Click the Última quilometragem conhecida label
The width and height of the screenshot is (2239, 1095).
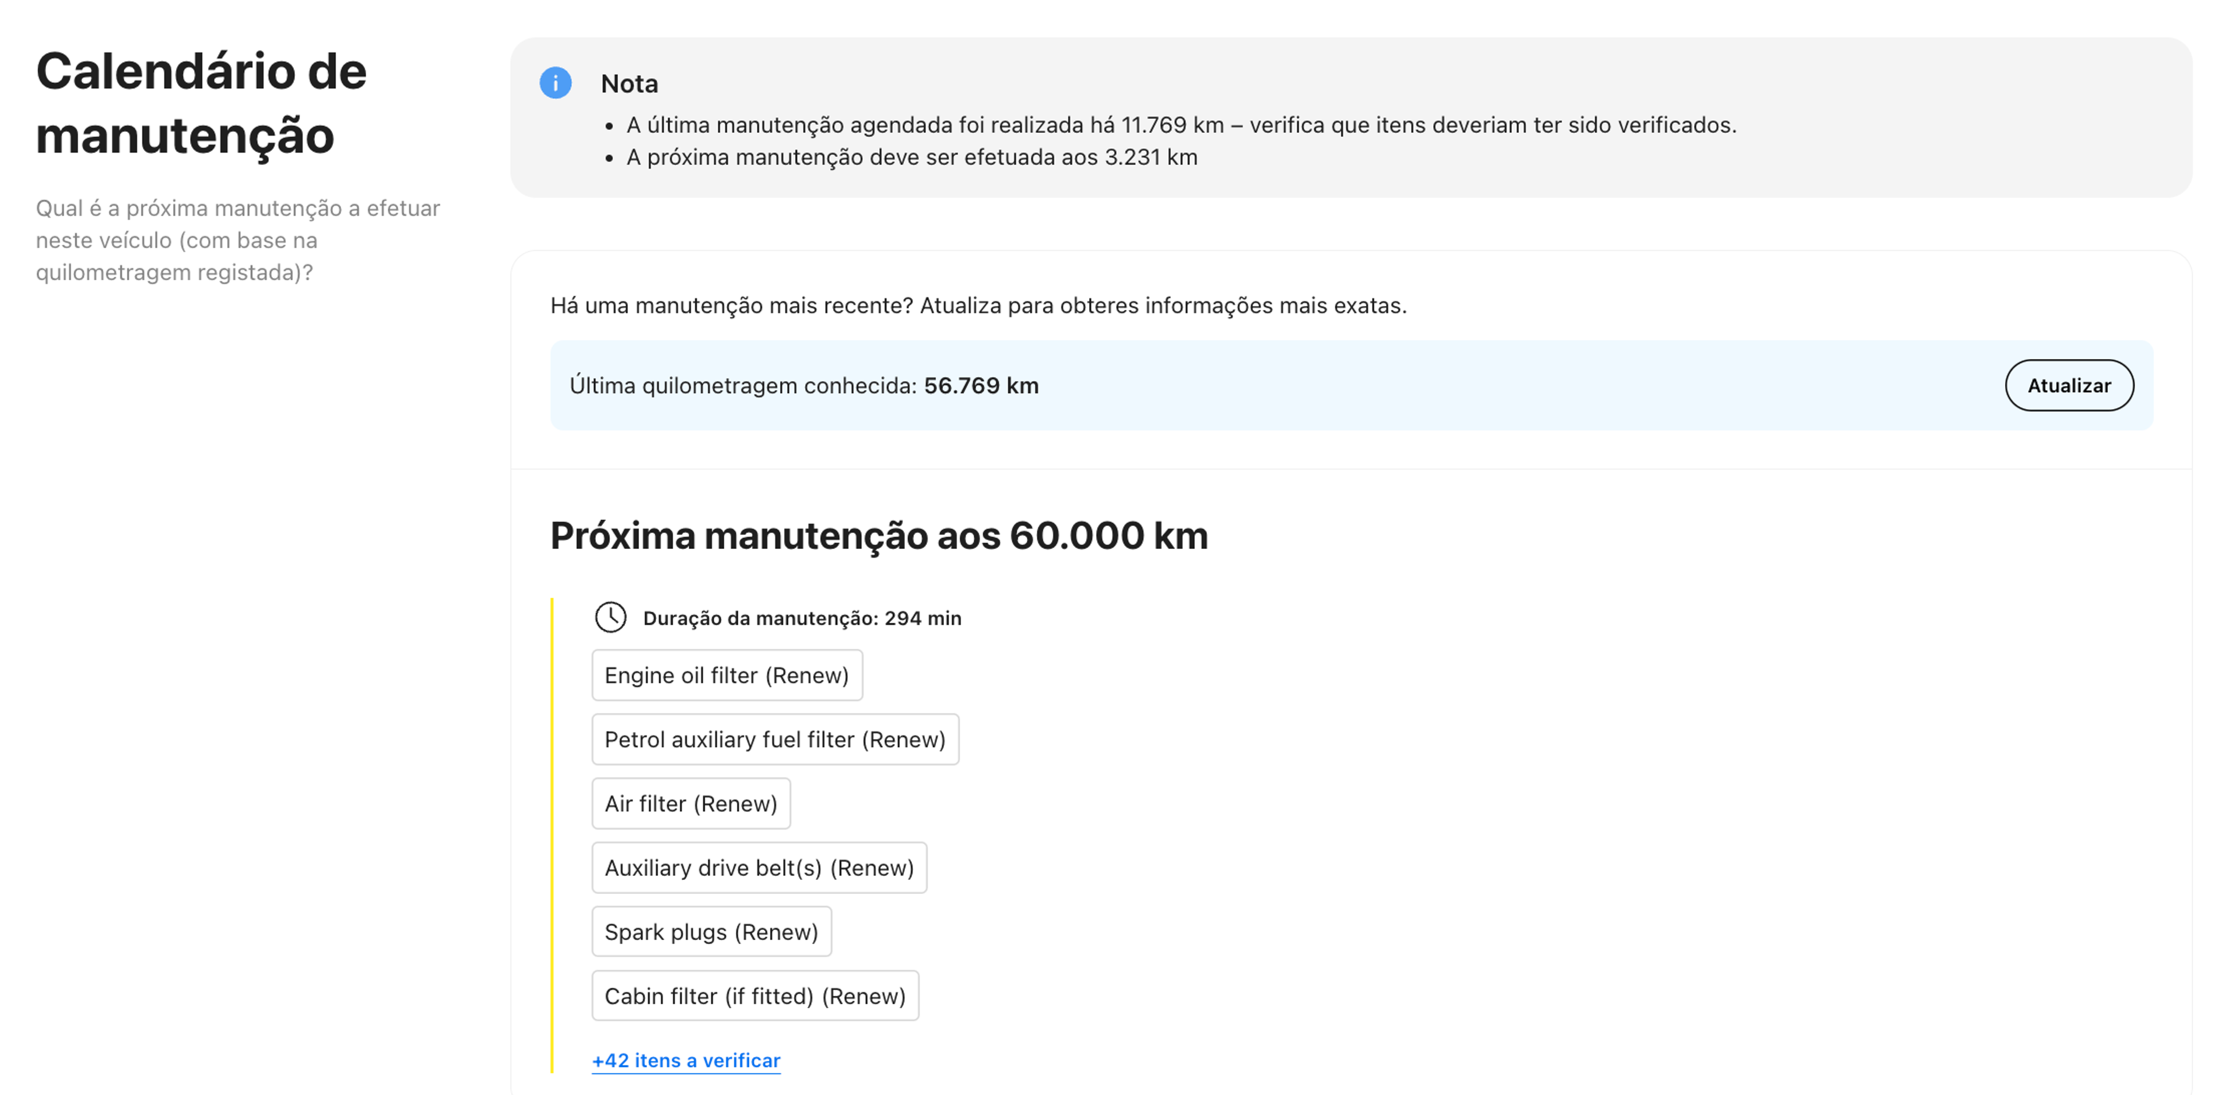coord(743,386)
